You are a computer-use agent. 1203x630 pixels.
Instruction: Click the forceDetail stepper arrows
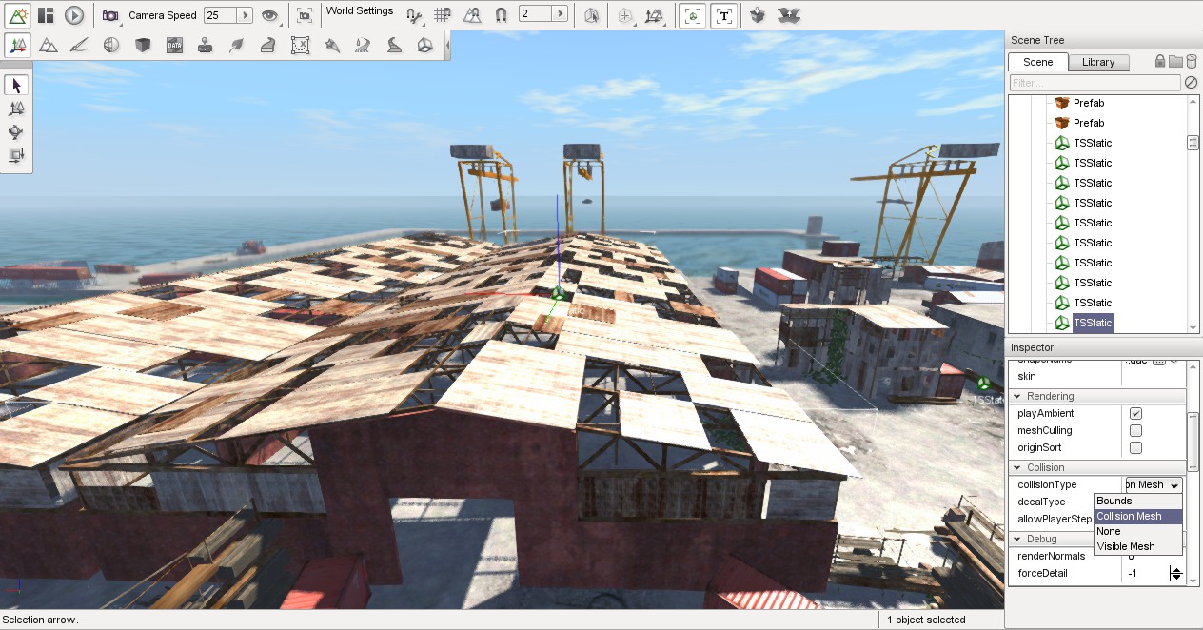coord(1176,574)
